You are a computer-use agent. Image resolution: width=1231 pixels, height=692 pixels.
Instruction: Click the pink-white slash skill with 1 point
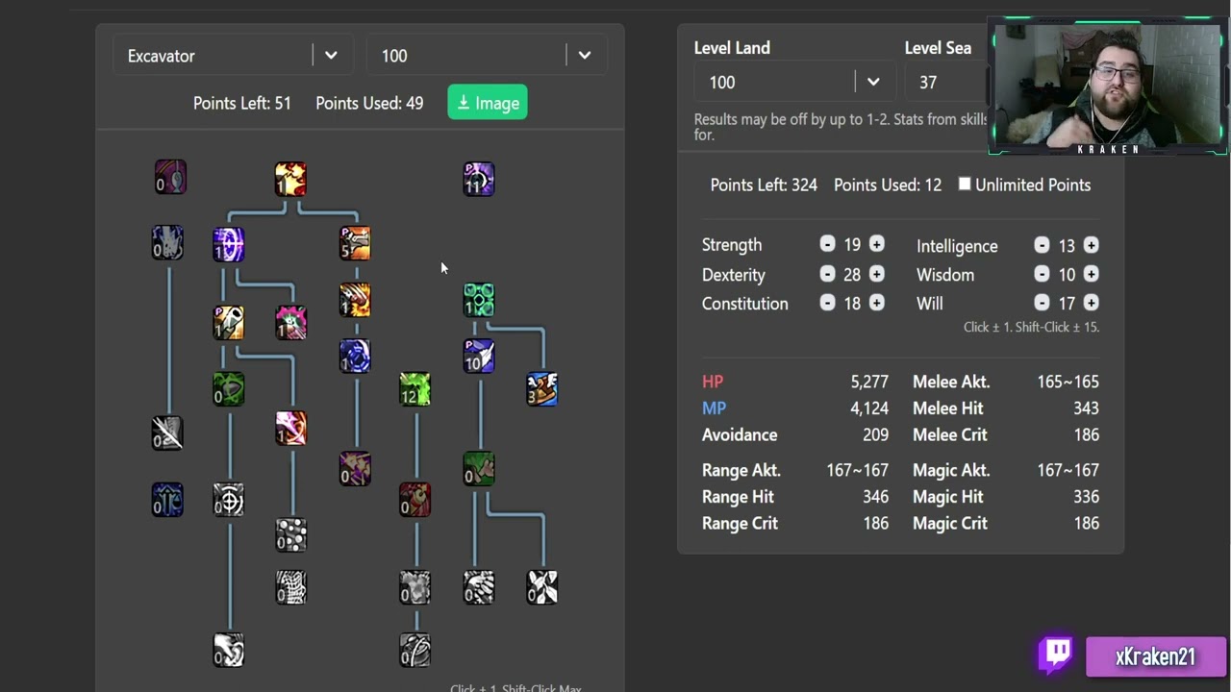[x=290, y=429]
